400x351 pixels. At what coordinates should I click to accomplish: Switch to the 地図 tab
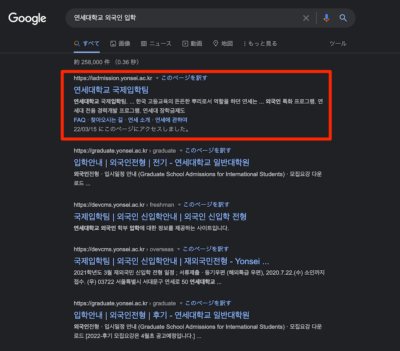(x=223, y=44)
